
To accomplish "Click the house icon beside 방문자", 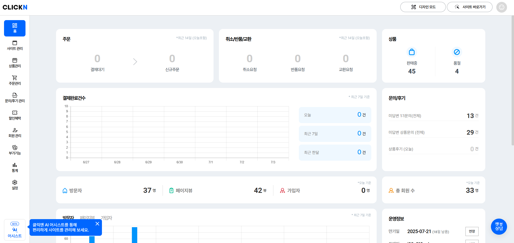I will [65, 190].
